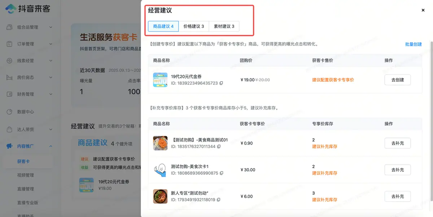
Task: Open 直播专业版 in the sidebar
Action: click(28, 203)
